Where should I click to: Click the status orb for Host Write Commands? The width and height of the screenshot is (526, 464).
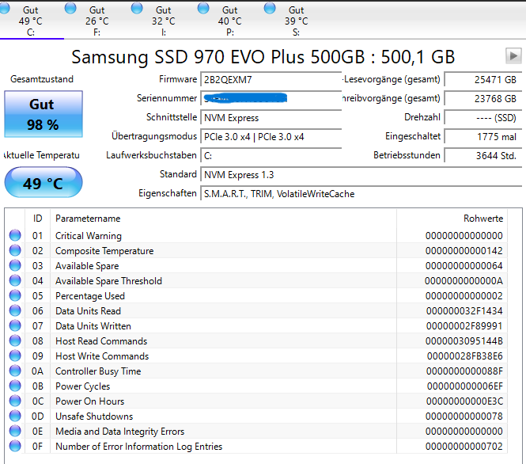15,356
